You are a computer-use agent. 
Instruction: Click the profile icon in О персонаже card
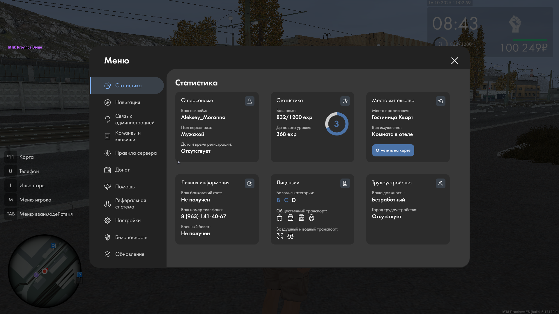250,101
